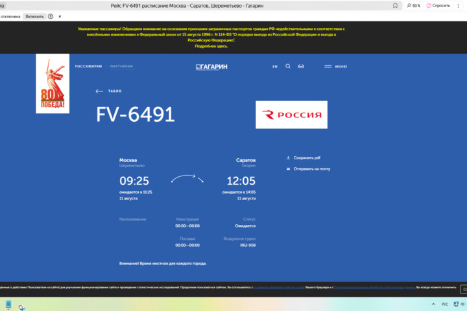Open the ПАССАЖИРАМ section
This screenshot has width=467, height=311.
pos(88,66)
